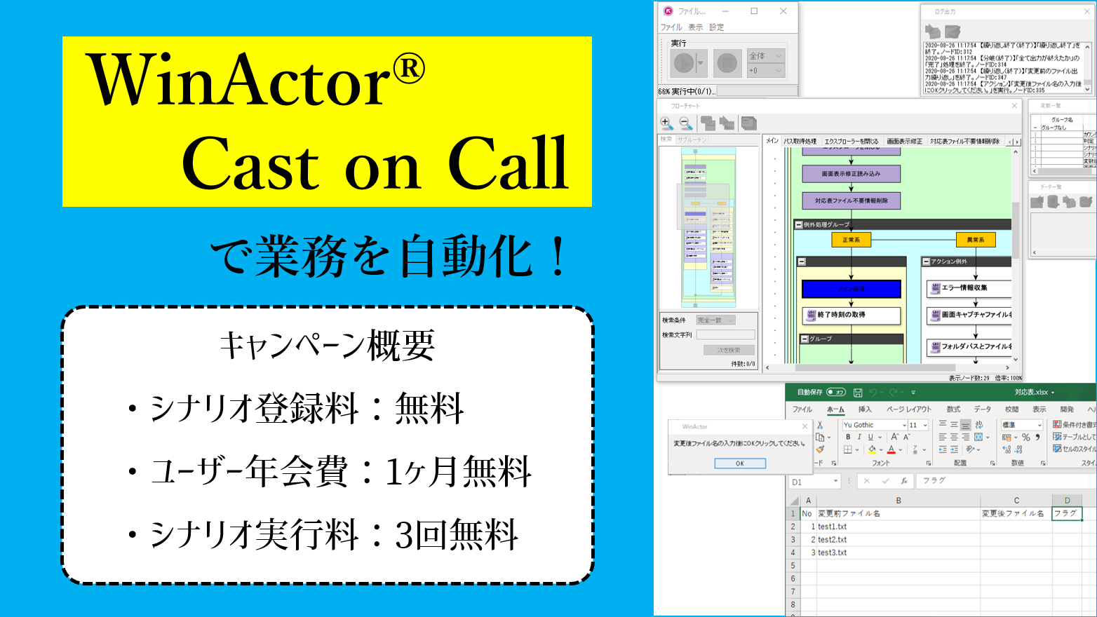1097x617 pixels.
Task: Click OK in the WinActor dialog
Action: coord(740,463)
